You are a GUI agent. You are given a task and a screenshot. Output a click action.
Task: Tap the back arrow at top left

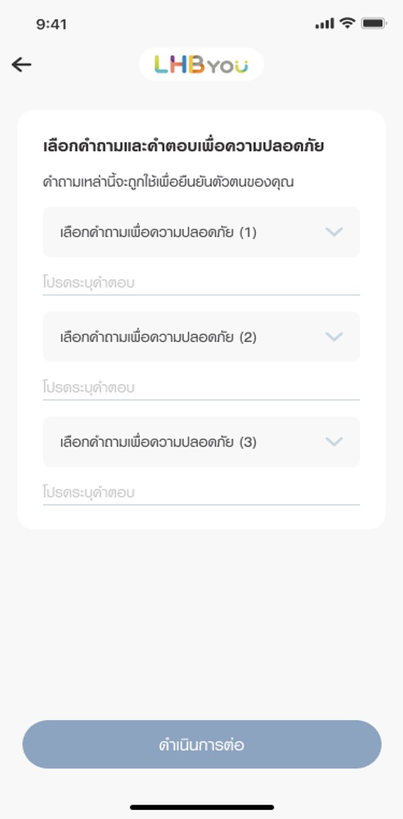pos(21,64)
